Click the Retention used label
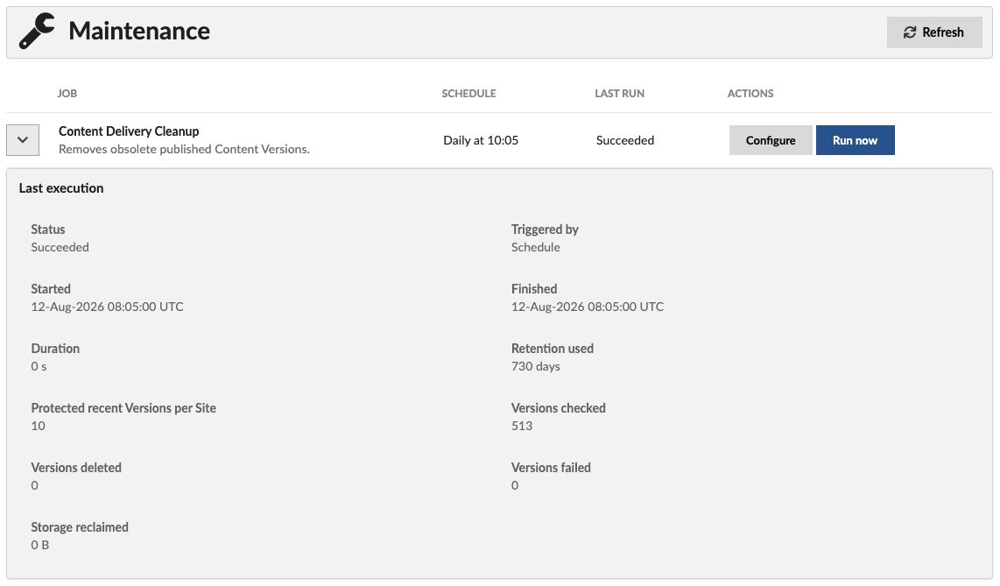The height and width of the screenshot is (586, 1000). pos(553,349)
